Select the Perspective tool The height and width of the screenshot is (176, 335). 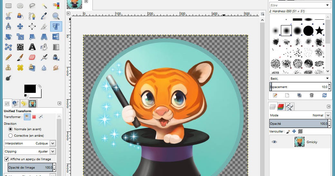pos(44,37)
